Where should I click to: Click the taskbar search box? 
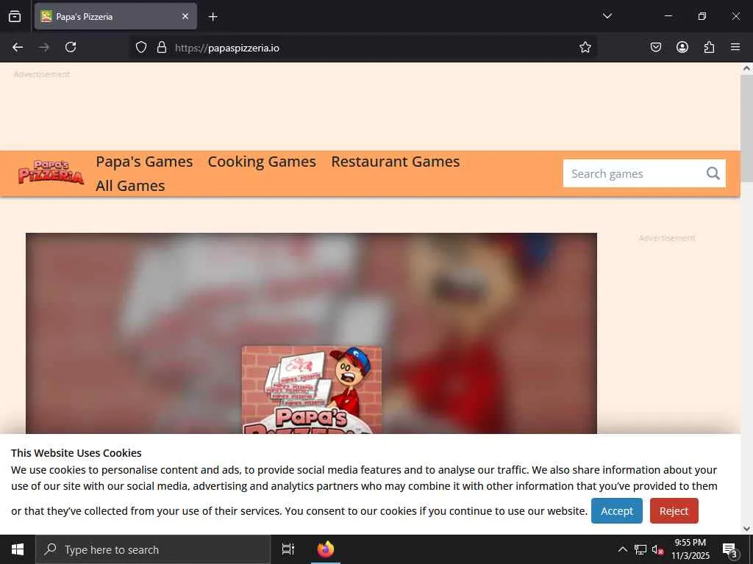153,549
